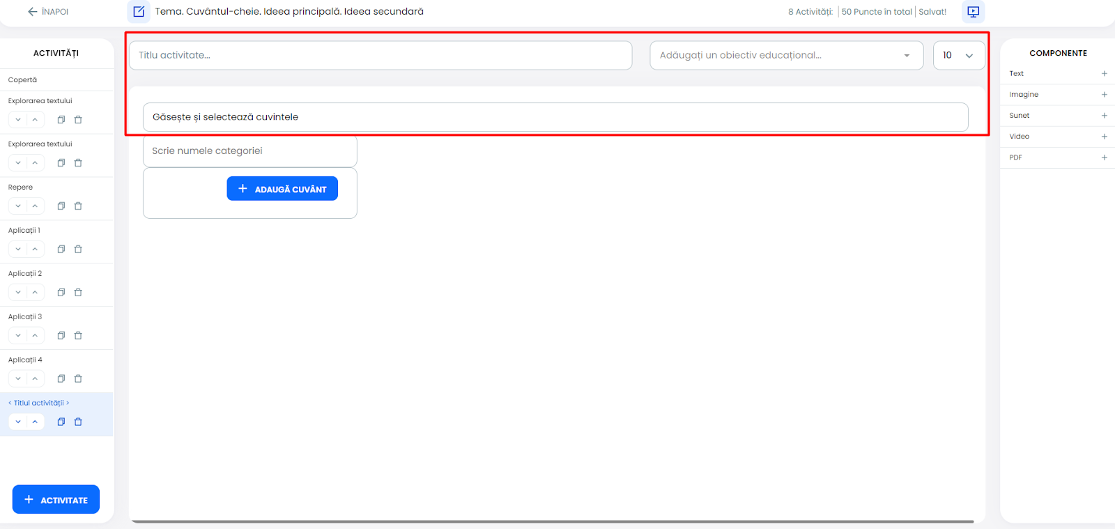Open the presentation preview icon

click(x=973, y=12)
